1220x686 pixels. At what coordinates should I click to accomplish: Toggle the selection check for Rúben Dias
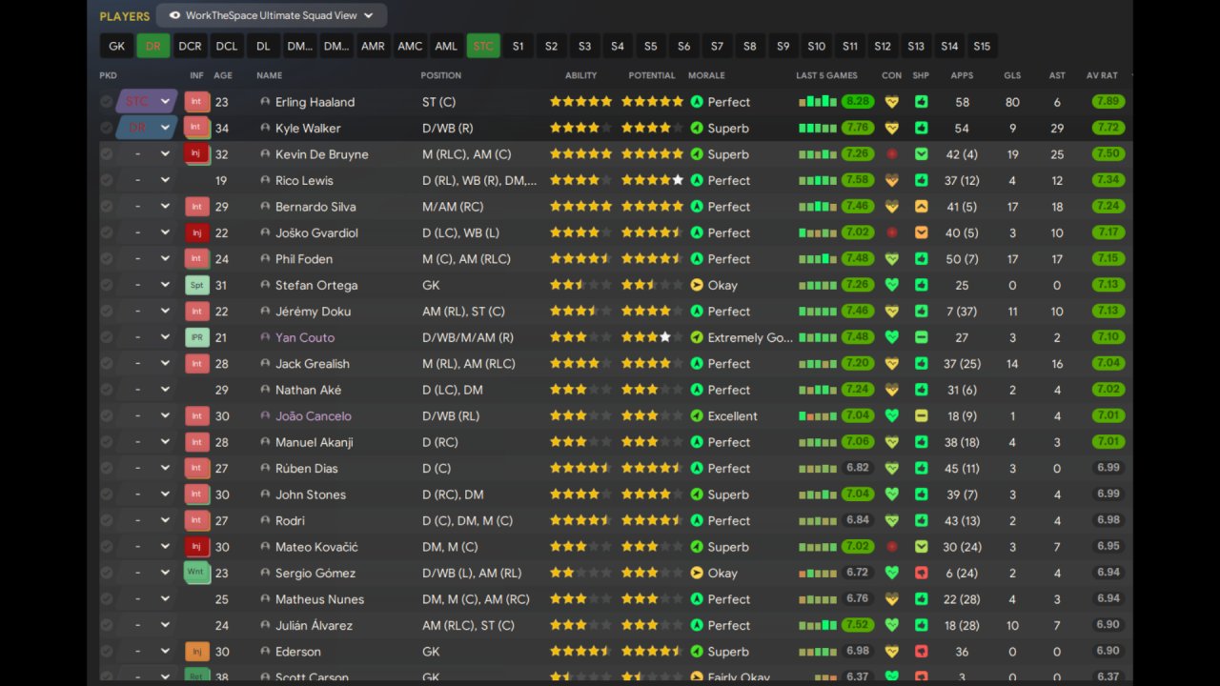[x=107, y=469]
